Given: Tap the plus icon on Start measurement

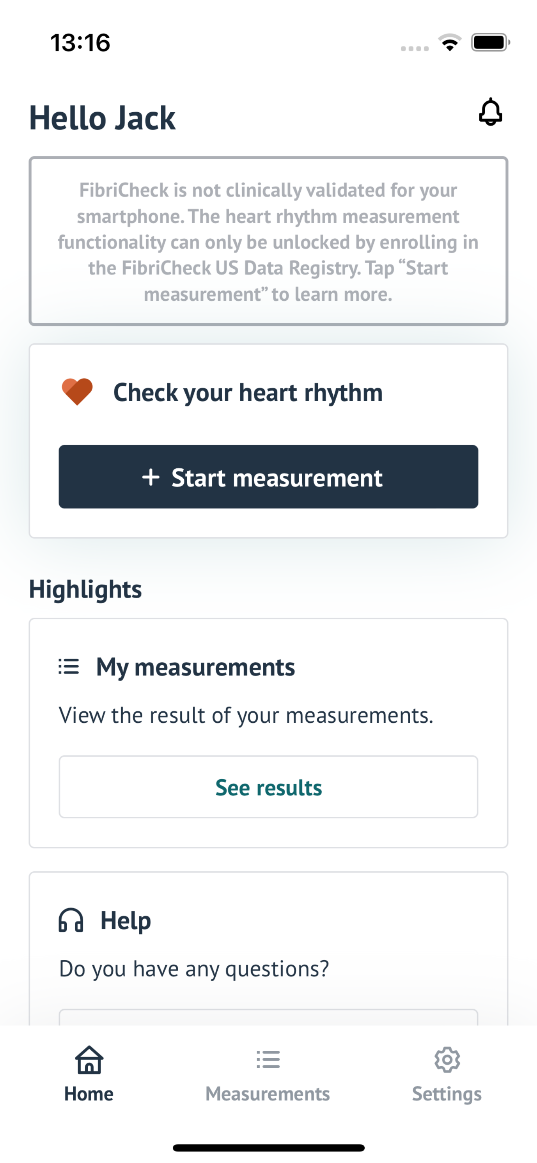Looking at the screenshot, I should click(x=151, y=477).
